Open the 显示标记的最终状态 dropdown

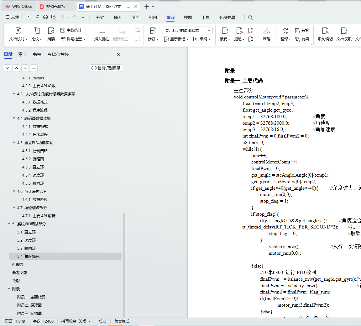[187, 30]
